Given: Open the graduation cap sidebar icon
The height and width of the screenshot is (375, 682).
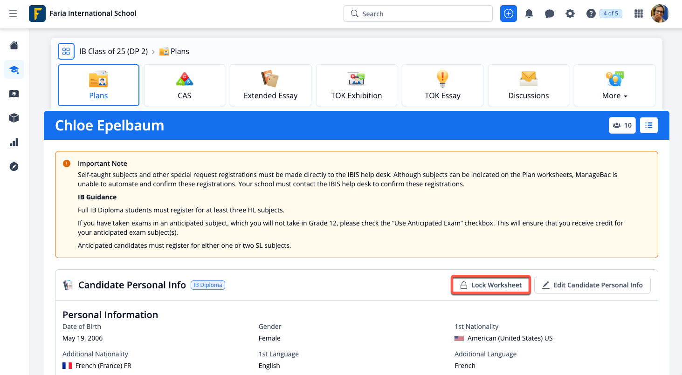Looking at the screenshot, I should [14, 70].
